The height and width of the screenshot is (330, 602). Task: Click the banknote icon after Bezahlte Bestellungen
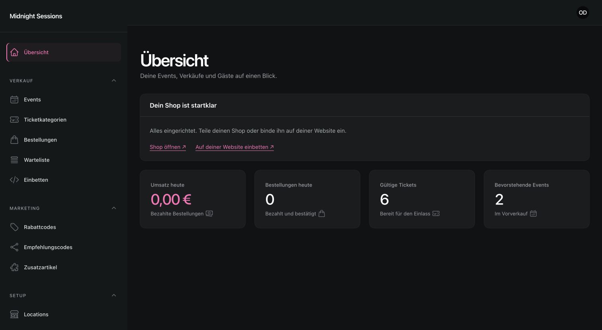209,214
